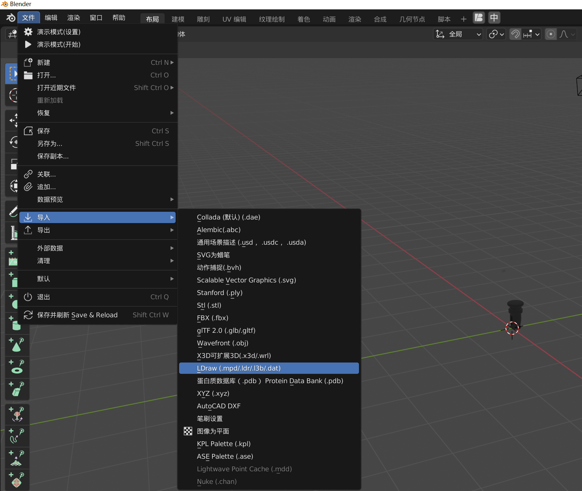Image resolution: width=582 pixels, height=491 pixels.
Task: Click the add workspace plus icon
Action: [464, 19]
